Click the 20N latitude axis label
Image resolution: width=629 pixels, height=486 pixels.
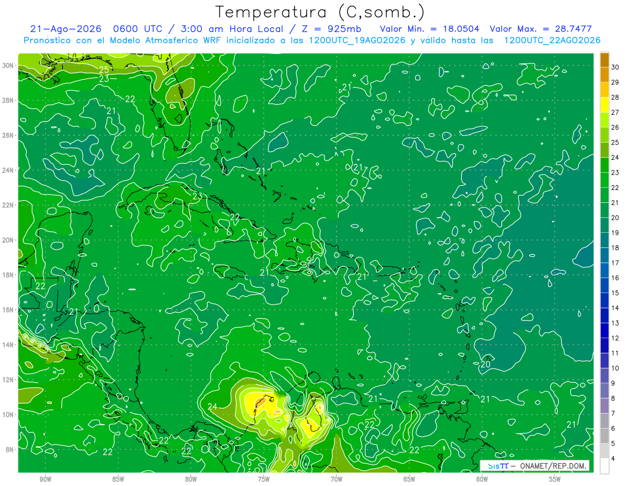pos(9,240)
